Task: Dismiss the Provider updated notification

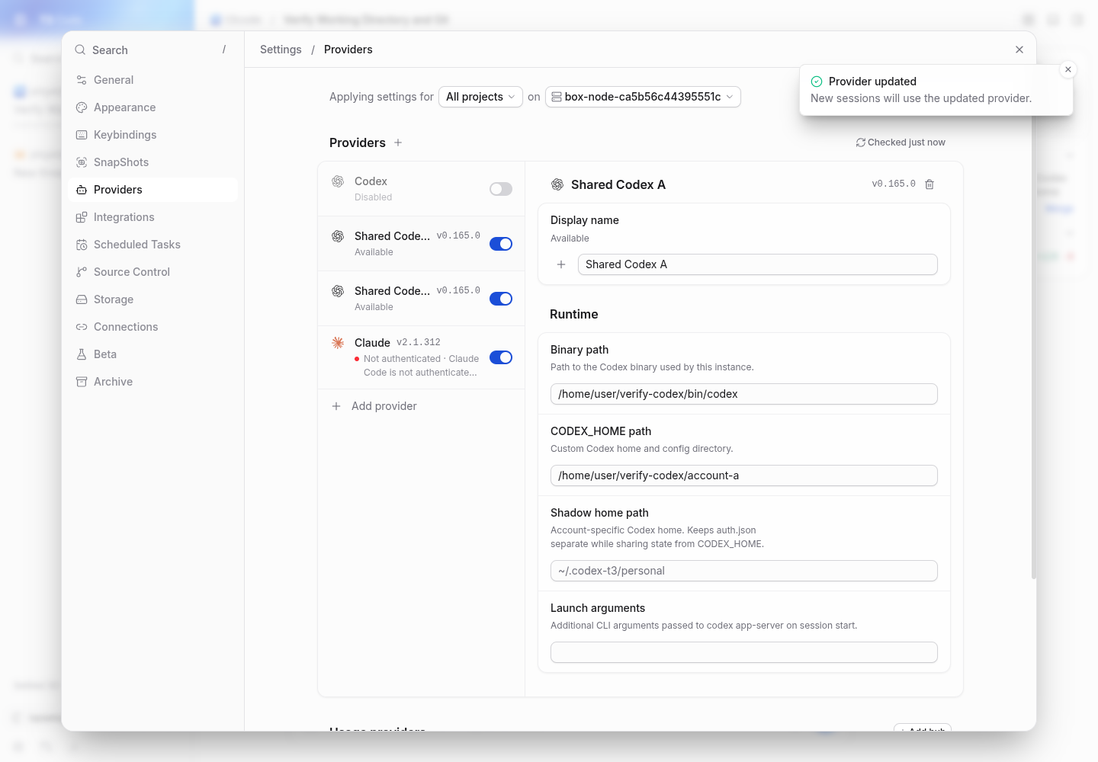Action: point(1068,69)
